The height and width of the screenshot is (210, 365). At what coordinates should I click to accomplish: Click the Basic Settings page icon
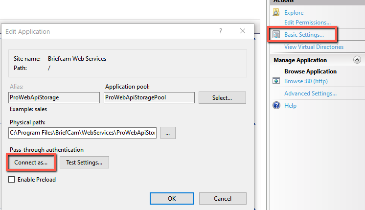[x=276, y=35]
